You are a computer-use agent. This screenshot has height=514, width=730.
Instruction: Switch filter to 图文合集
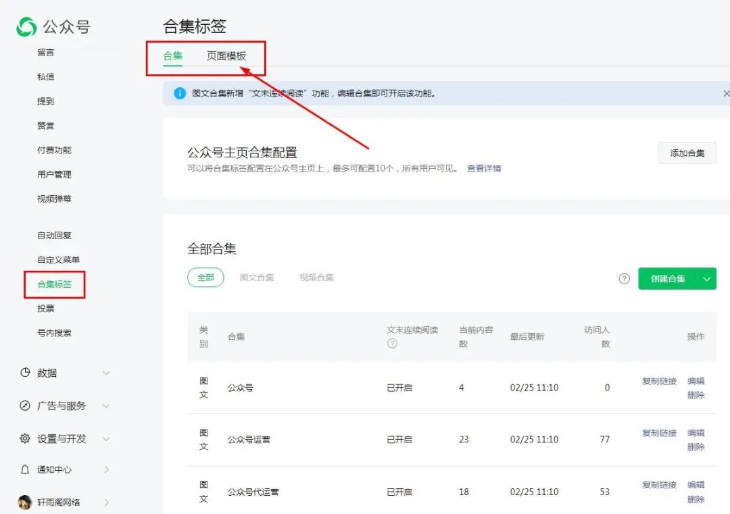point(258,278)
